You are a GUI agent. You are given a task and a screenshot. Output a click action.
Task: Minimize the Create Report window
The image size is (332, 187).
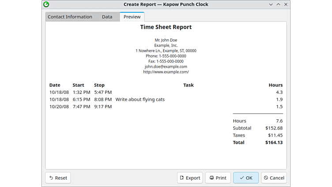click(x=271, y=4)
